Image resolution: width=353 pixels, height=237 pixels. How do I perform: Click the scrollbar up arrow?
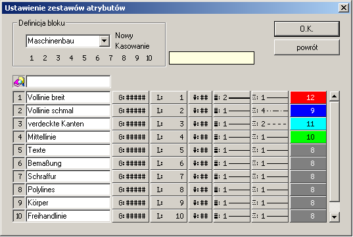tap(335, 97)
